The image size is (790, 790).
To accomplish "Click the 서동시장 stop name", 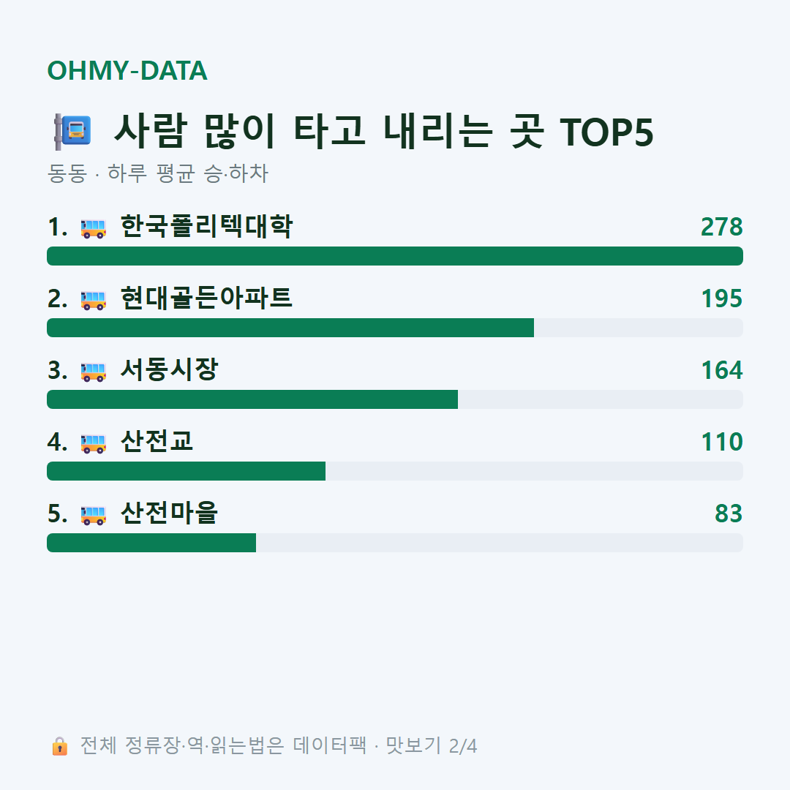I will point(169,369).
